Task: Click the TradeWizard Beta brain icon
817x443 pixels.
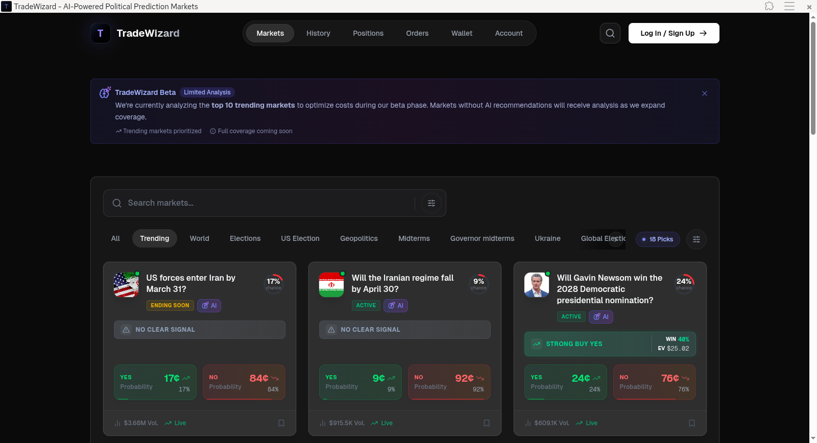Action: (x=105, y=92)
